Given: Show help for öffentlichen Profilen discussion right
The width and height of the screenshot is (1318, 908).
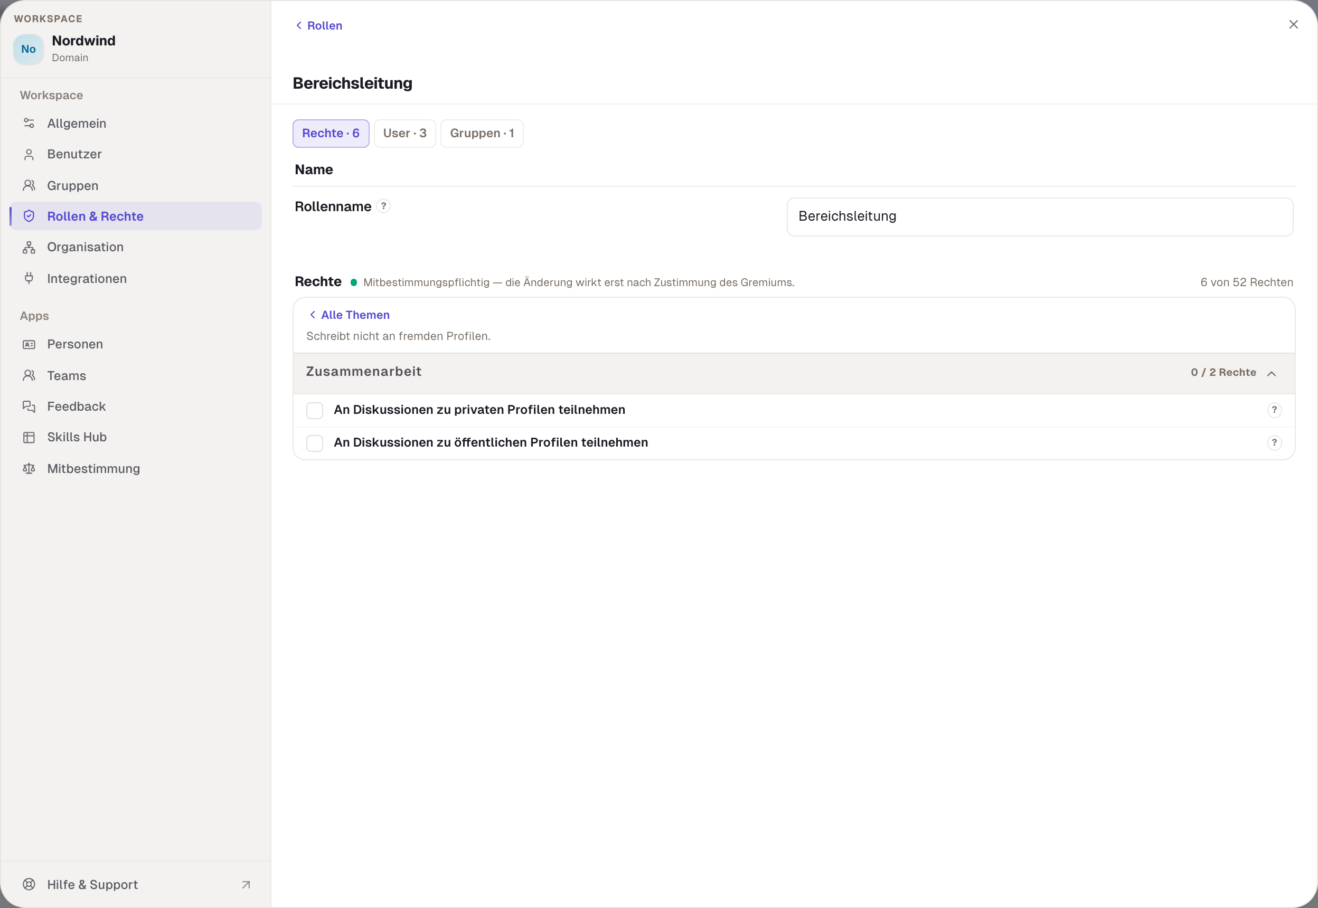Looking at the screenshot, I should [1274, 442].
